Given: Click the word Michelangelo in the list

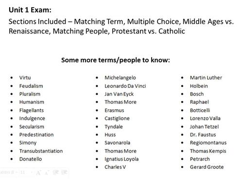Looking at the screenshot, I should [120, 78].
